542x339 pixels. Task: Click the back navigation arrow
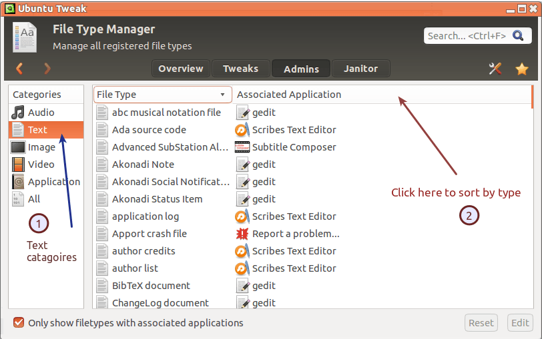pyautogui.click(x=19, y=68)
